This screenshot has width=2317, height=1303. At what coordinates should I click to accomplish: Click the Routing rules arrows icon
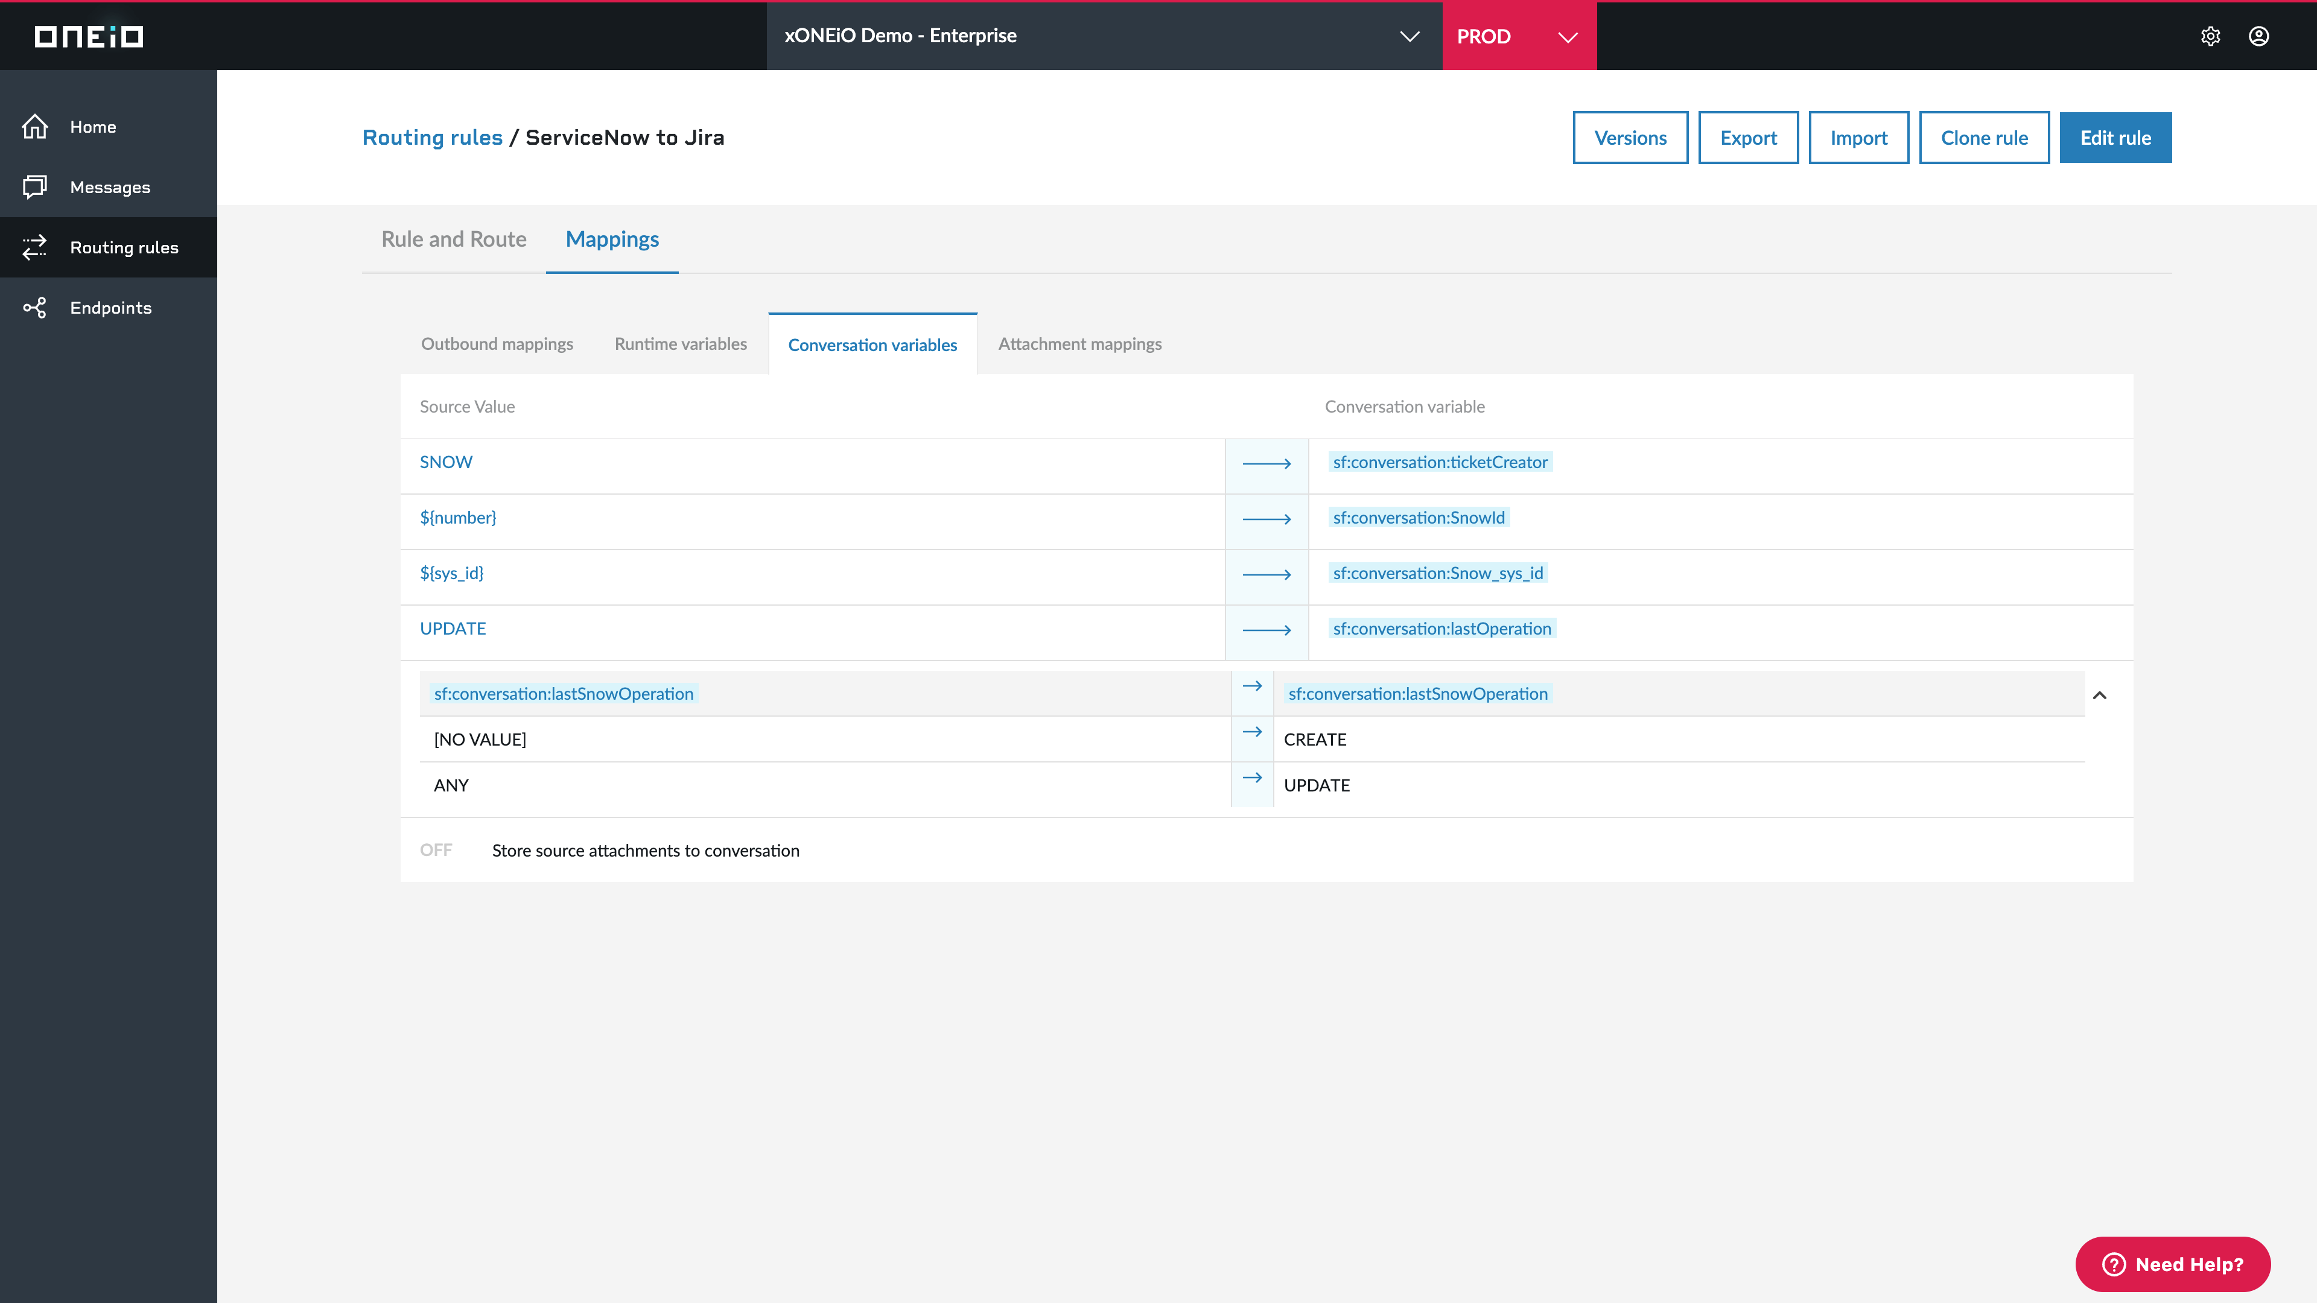[35, 247]
